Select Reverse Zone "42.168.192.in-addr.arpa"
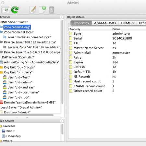 (x=34, y=47)
